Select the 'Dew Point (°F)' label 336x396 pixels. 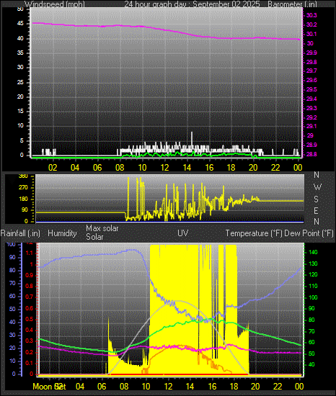tap(309, 233)
